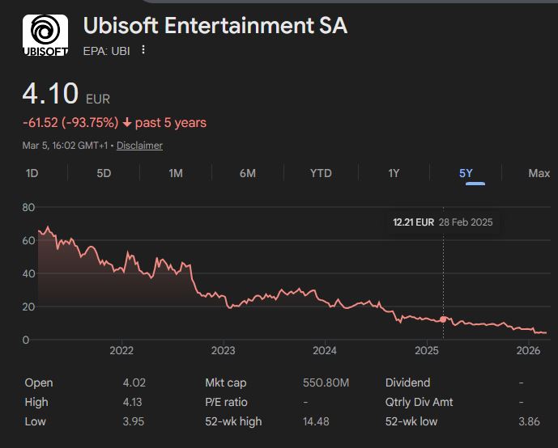Select the 5D time range tab
Screen dimensions: 558x448
pyautogui.click(x=104, y=173)
